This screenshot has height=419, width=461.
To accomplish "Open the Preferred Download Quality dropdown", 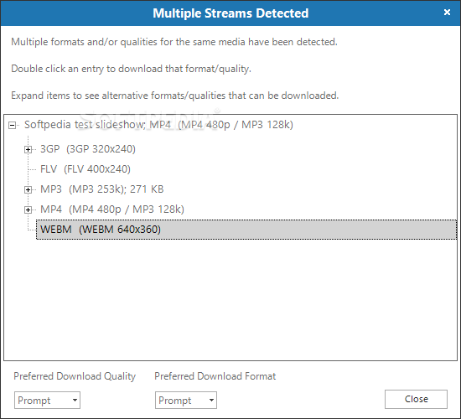I will pos(47,401).
